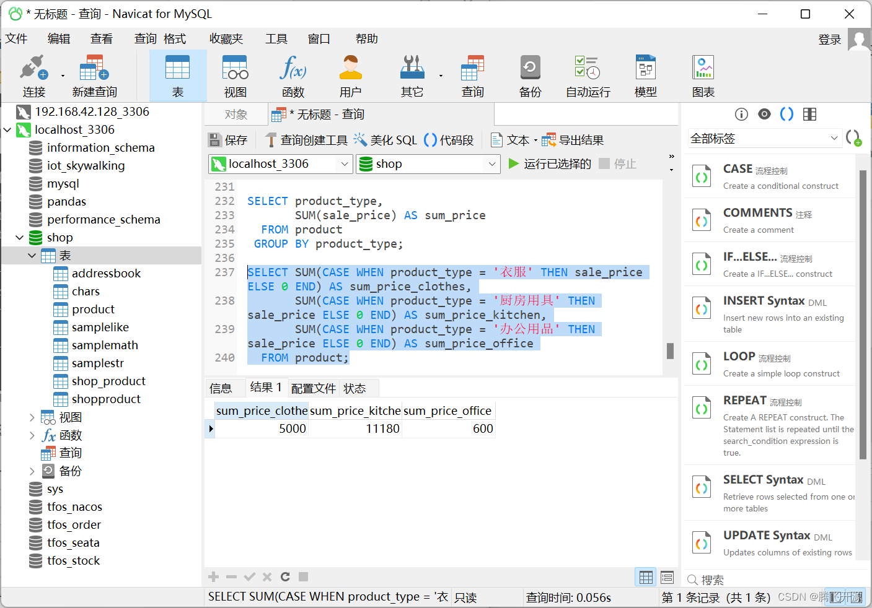Expand the Functions (函数) tree node
872x608 pixels.
tap(32, 435)
